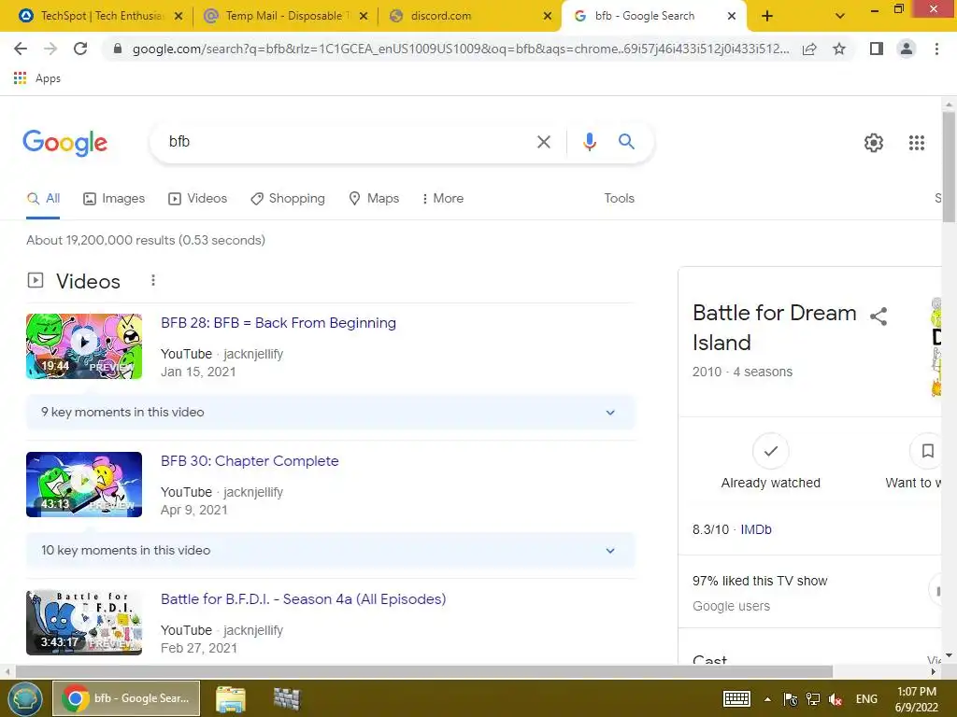
Task: Open the Videos section three-dot options
Action: (153, 280)
